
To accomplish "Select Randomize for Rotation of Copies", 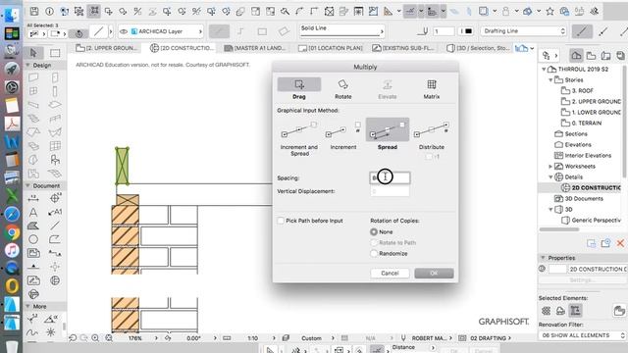I will pos(374,253).
